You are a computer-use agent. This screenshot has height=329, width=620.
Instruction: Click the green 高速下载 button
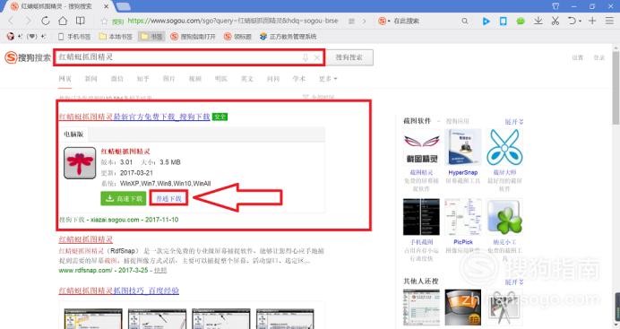124,198
